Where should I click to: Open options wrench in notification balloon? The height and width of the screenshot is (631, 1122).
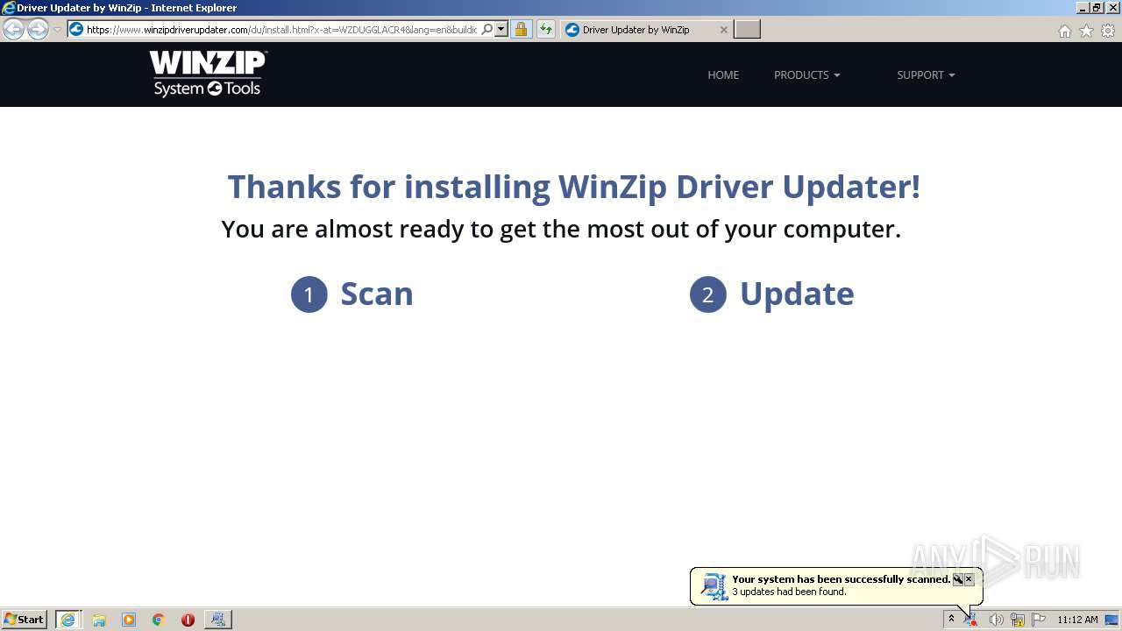957,579
